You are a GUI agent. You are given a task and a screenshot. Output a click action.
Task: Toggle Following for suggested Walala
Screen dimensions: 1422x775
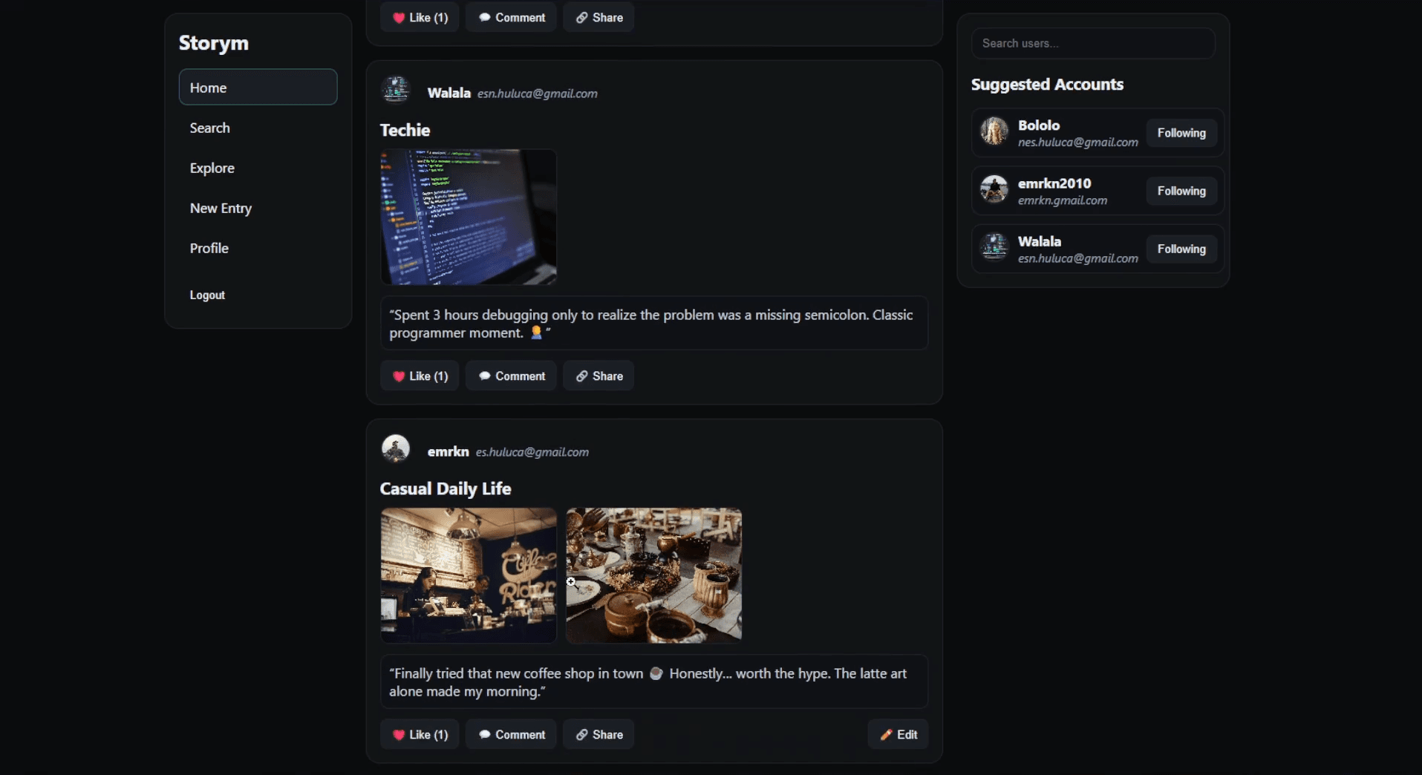(x=1181, y=249)
